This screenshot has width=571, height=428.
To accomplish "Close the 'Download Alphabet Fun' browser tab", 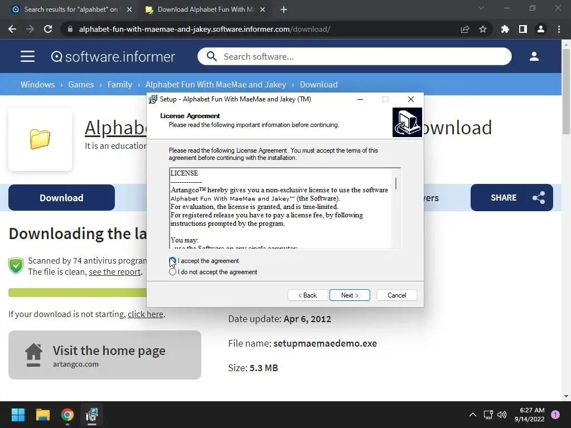I will pyautogui.click(x=263, y=10).
